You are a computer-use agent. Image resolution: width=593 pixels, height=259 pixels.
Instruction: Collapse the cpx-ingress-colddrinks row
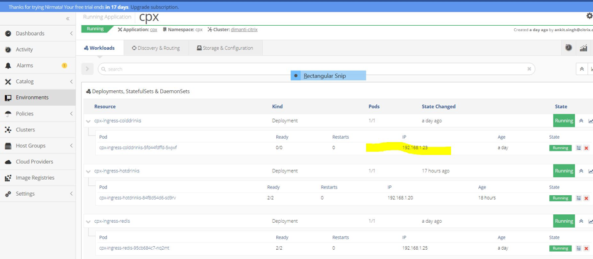(x=88, y=122)
